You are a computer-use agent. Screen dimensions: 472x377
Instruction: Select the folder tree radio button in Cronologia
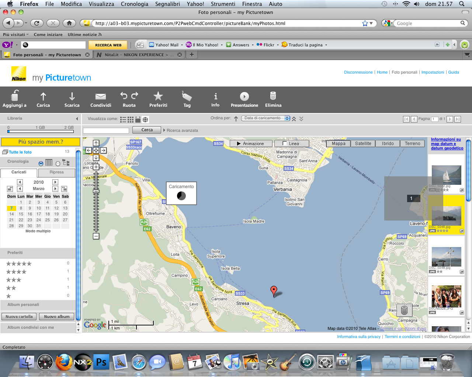pyautogui.click(x=58, y=163)
